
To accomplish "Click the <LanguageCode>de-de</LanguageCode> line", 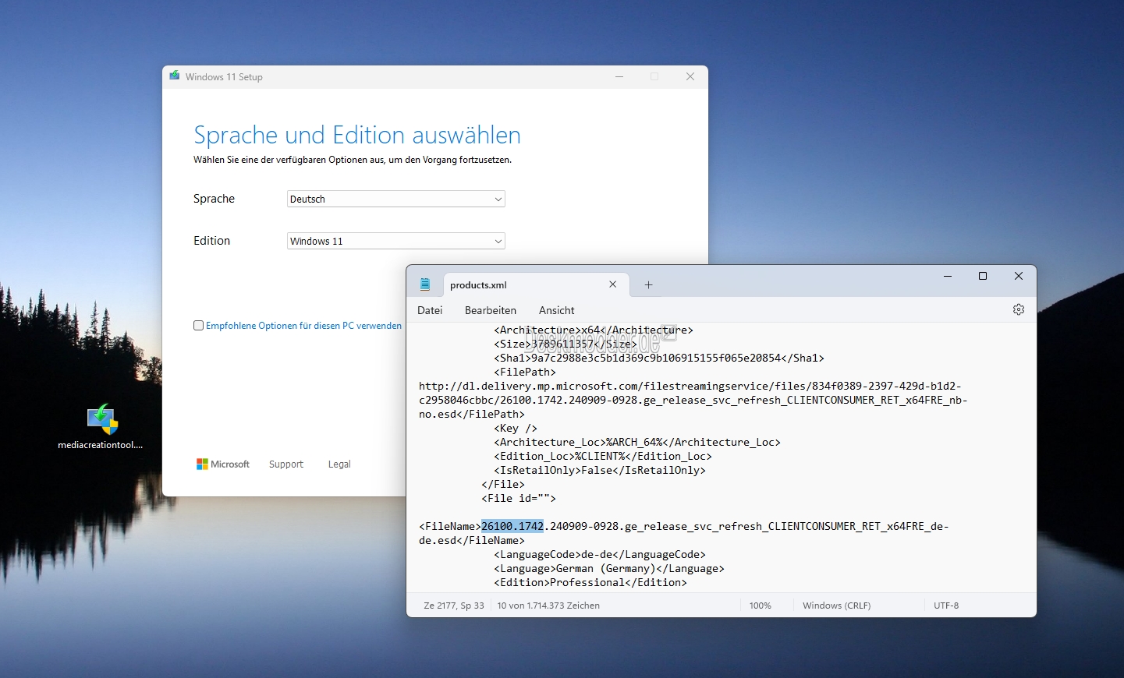I will [600, 554].
